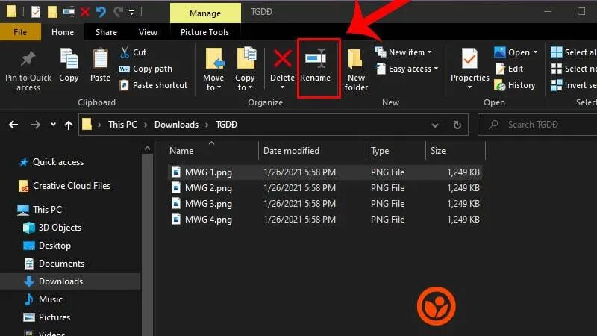Viewport: 597px width, 336px height.
Task: Click This PC in address path
Action: click(x=122, y=125)
